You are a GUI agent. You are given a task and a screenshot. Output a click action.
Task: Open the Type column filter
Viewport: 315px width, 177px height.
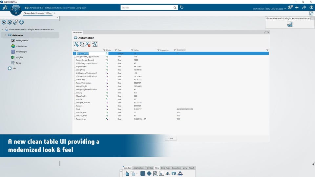coord(132,50)
